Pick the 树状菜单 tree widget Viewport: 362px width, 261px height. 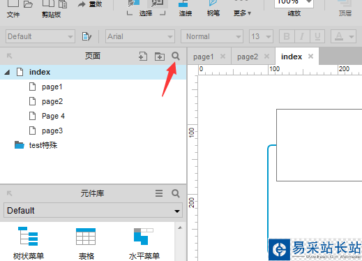tap(28, 243)
